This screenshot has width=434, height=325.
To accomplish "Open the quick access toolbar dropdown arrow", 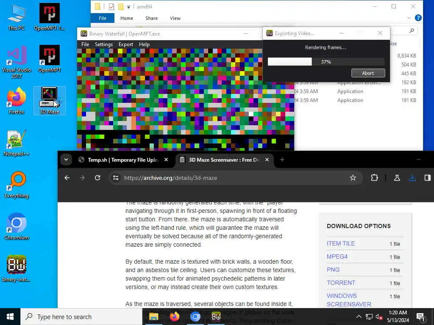I will (129, 7).
